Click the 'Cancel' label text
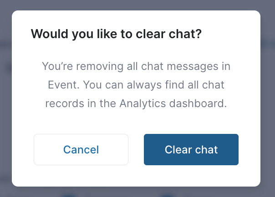275x197 pixels. (x=81, y=150)
